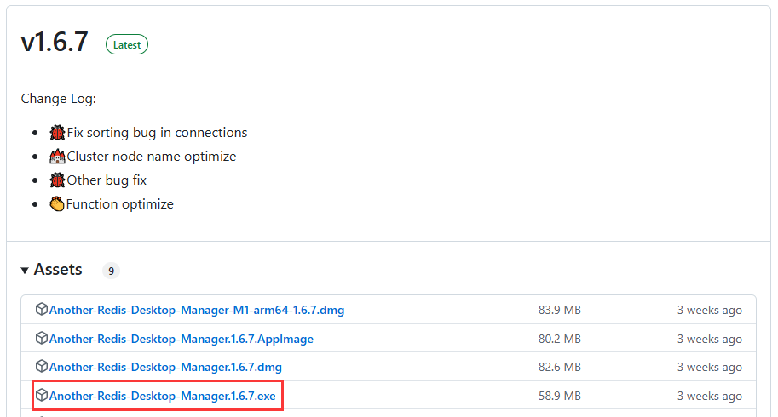
Task: Click the package icon beside Manager.1.6.7.dmg
Action: pos(42,366)
